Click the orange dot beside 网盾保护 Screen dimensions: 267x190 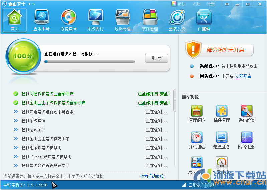[192, 76]
